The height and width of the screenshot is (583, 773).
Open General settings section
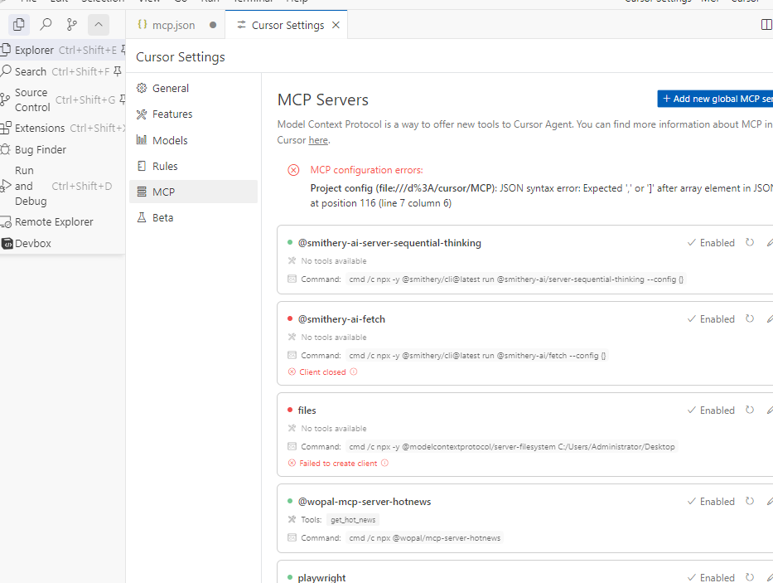(193, 88)
